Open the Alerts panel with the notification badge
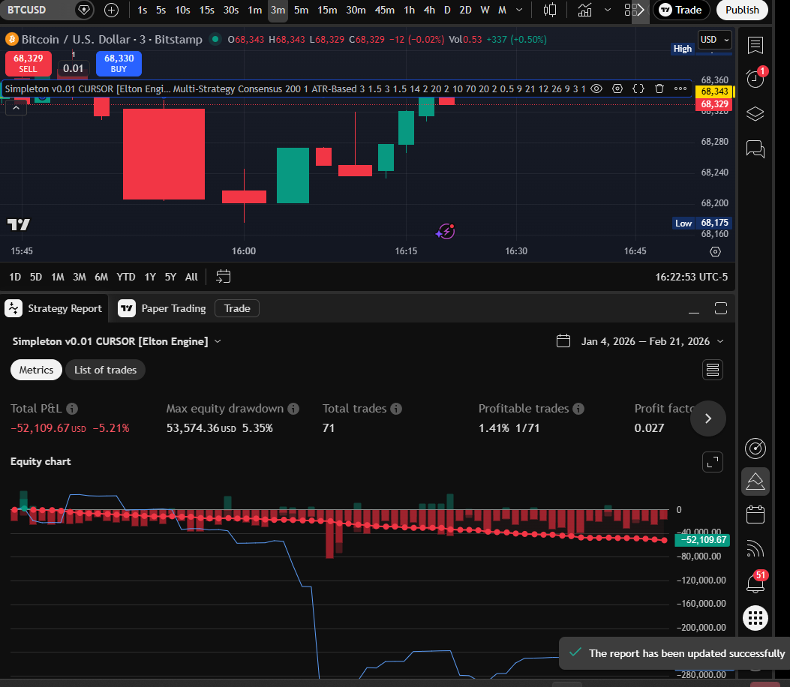This screenshot has width=790, height=687. click(755, 78)
